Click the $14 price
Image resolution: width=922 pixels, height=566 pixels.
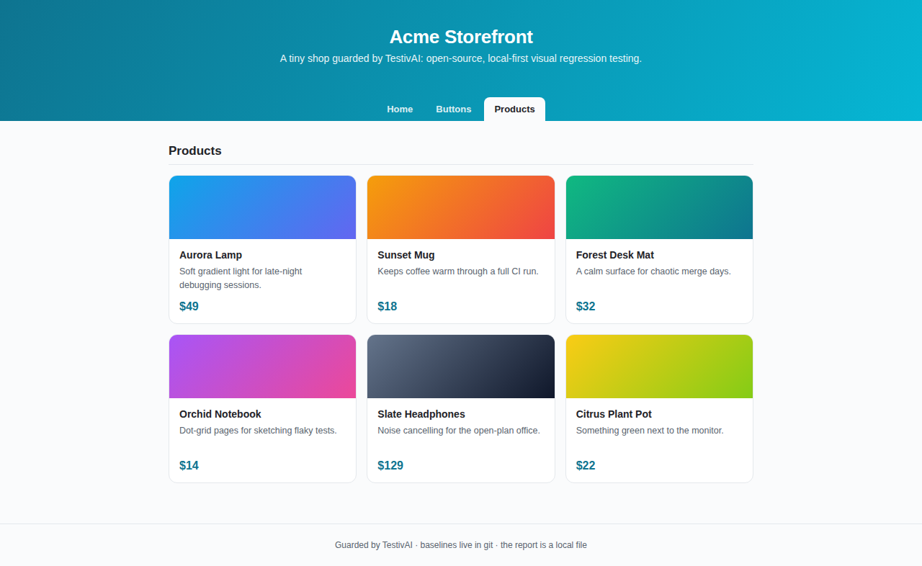(x=189, y=465)
